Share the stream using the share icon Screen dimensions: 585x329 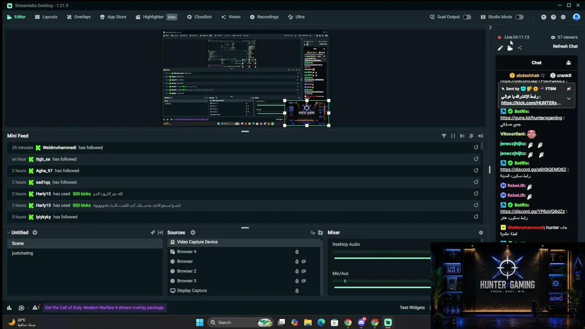pyautogui.click(x=520, y=48)
